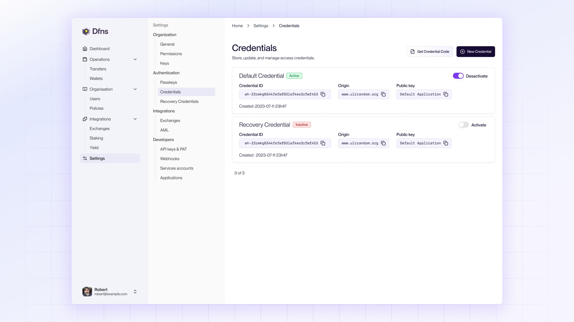Copy Default Credential's Origin URL
Viewport: 574px width, 322px height.
tap(383, 94)
